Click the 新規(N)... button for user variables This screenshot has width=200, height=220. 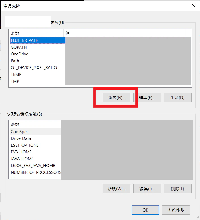117,97
